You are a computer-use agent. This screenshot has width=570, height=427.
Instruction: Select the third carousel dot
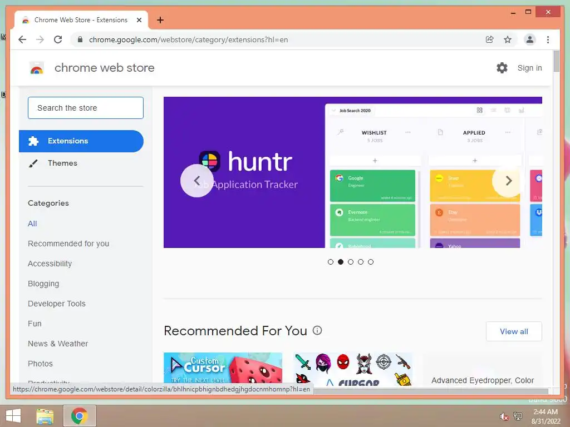coord(351,262)
